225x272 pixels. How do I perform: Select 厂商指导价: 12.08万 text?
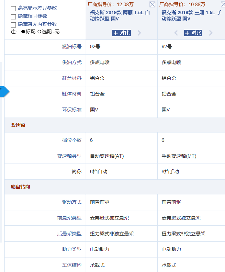coord(110,4)
